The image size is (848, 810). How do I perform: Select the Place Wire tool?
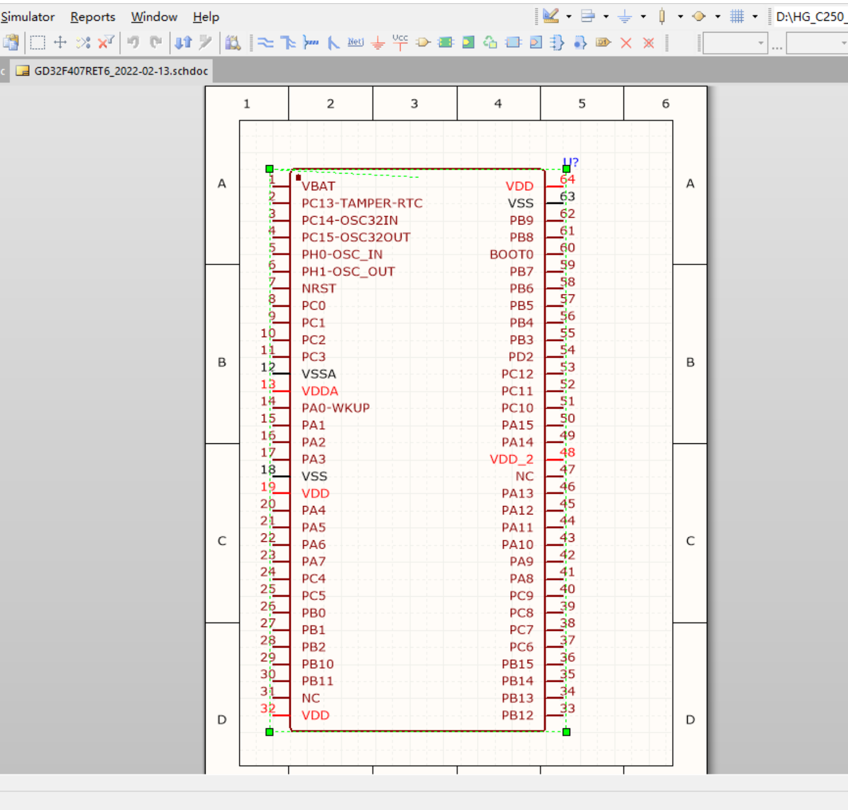(x=265, y=43)
